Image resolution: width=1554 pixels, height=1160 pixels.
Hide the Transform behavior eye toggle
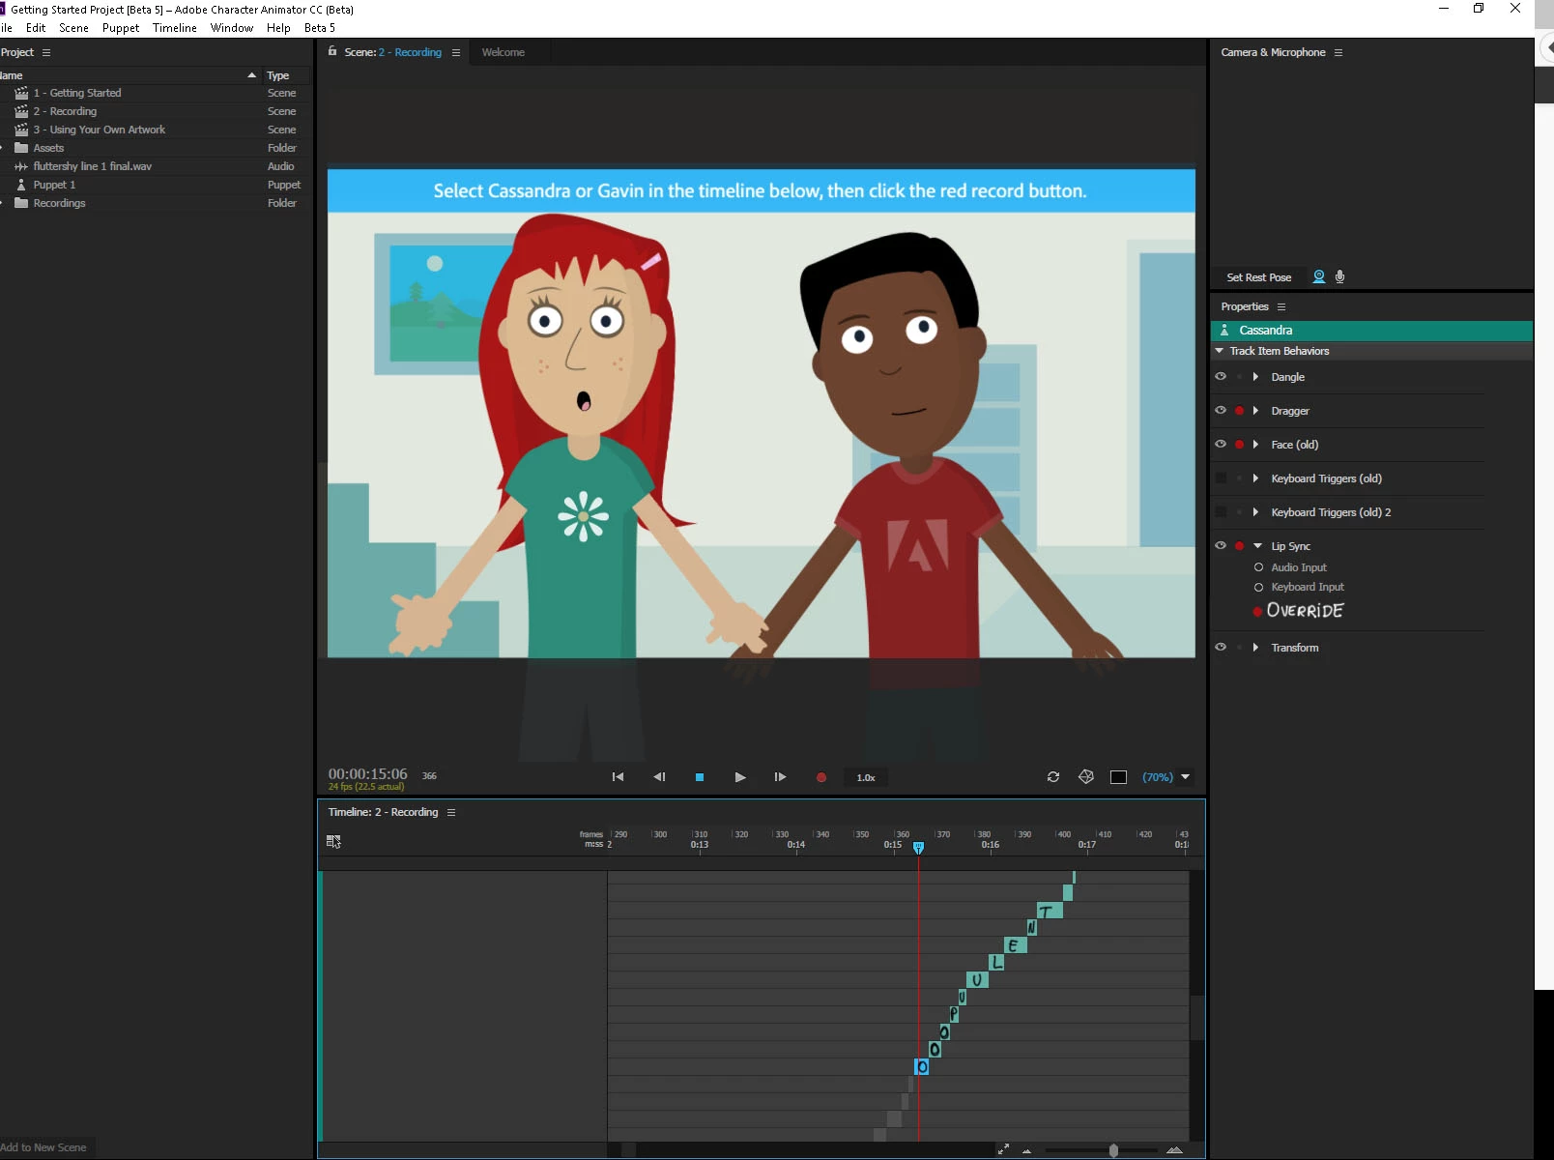tap(1221, 648)
